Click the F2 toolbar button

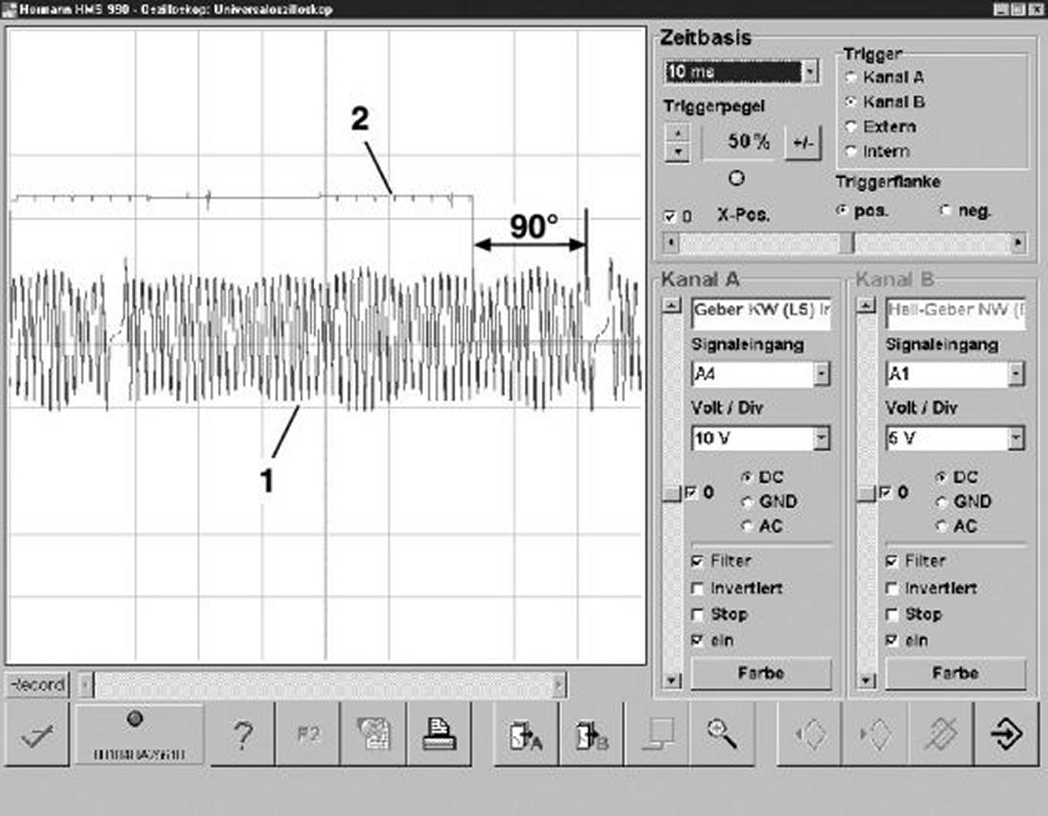pos(309,734)
